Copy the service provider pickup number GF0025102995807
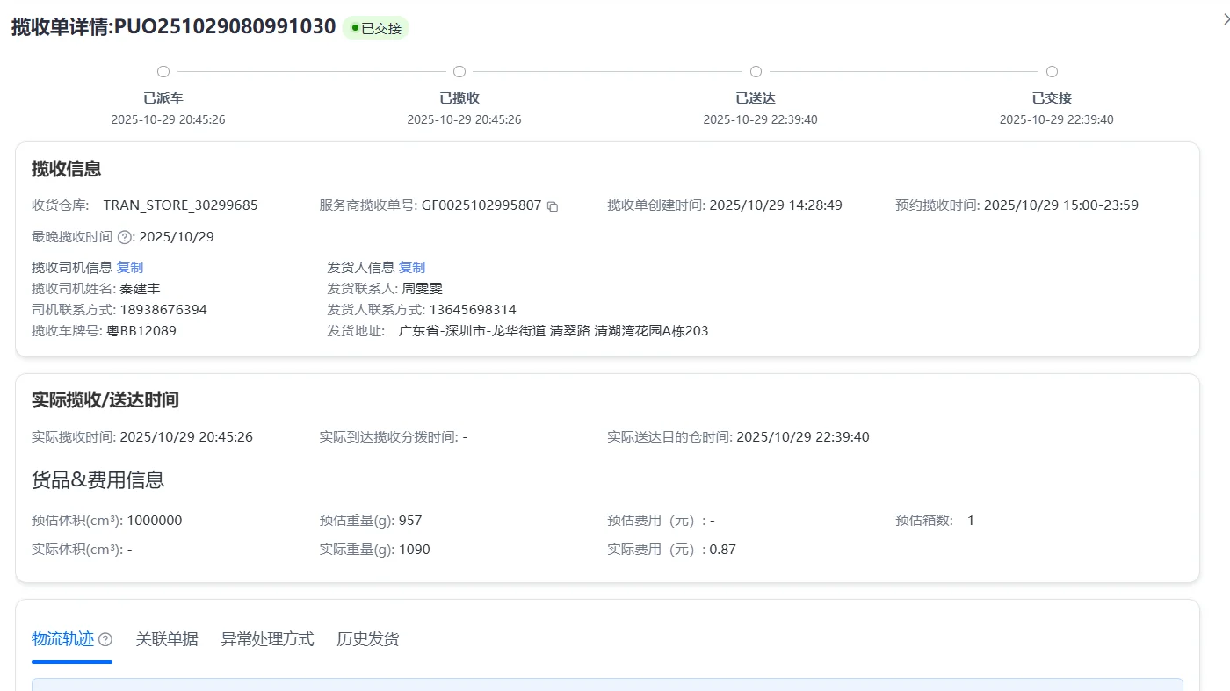This screenshot has height=691, width=1230. [553, 206]
